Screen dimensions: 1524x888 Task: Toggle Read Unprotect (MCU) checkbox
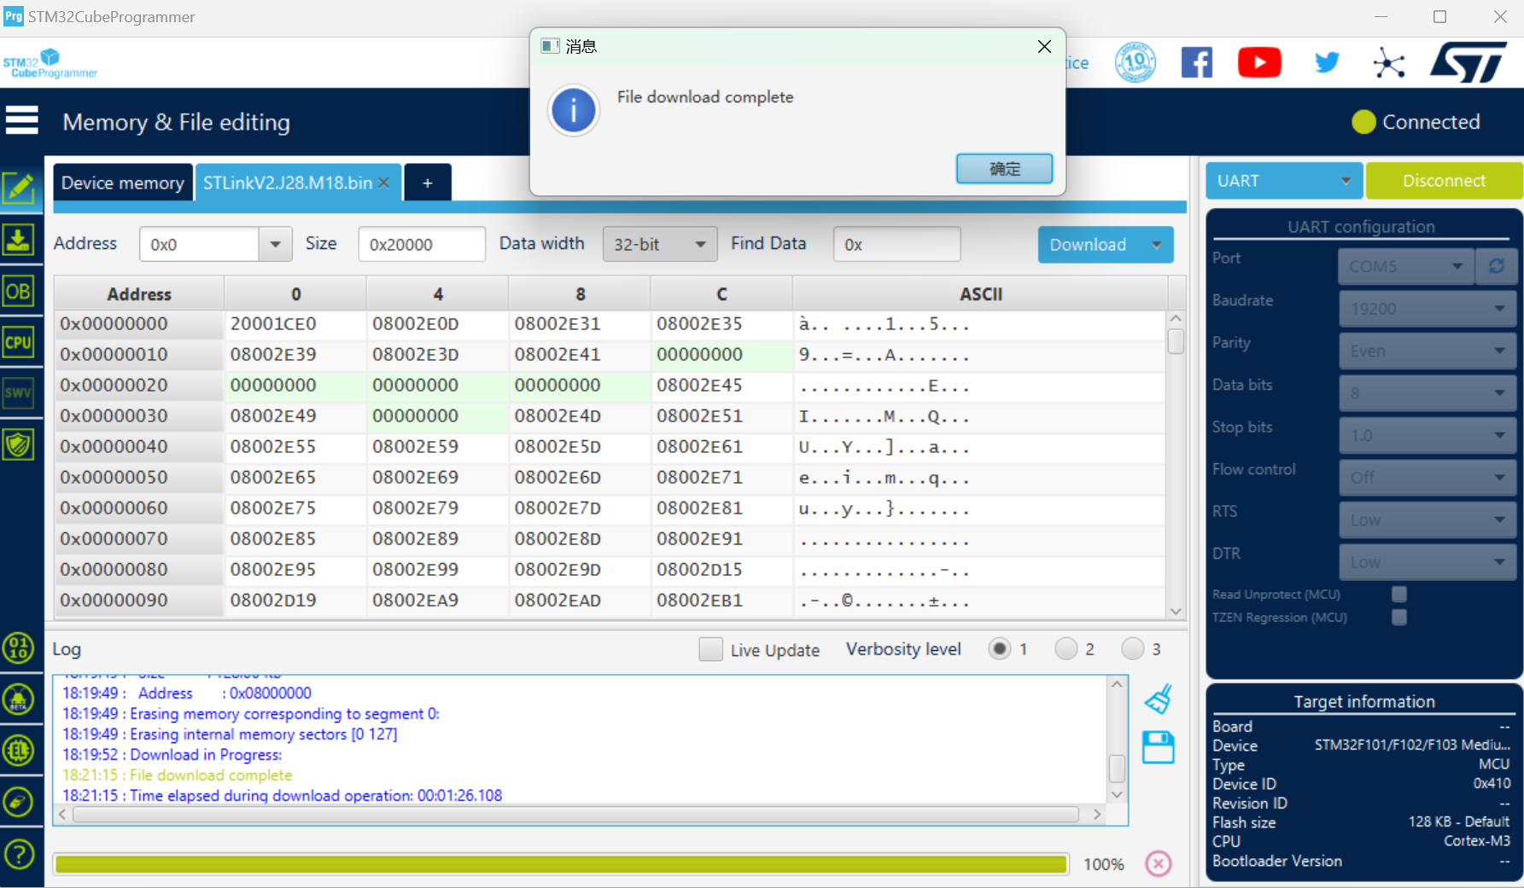1398,594
